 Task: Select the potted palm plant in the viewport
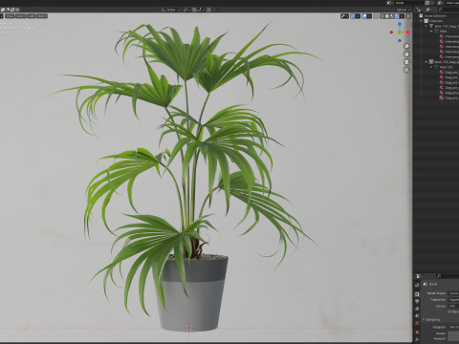tap(191, 179)
